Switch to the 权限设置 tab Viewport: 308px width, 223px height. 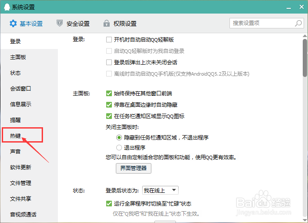120,24
